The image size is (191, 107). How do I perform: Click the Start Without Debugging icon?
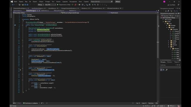pyautogui.click(x=73, y=5)
